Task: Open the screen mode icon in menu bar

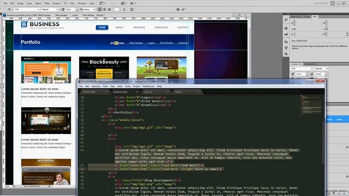Action: click(x=133, y=3)
